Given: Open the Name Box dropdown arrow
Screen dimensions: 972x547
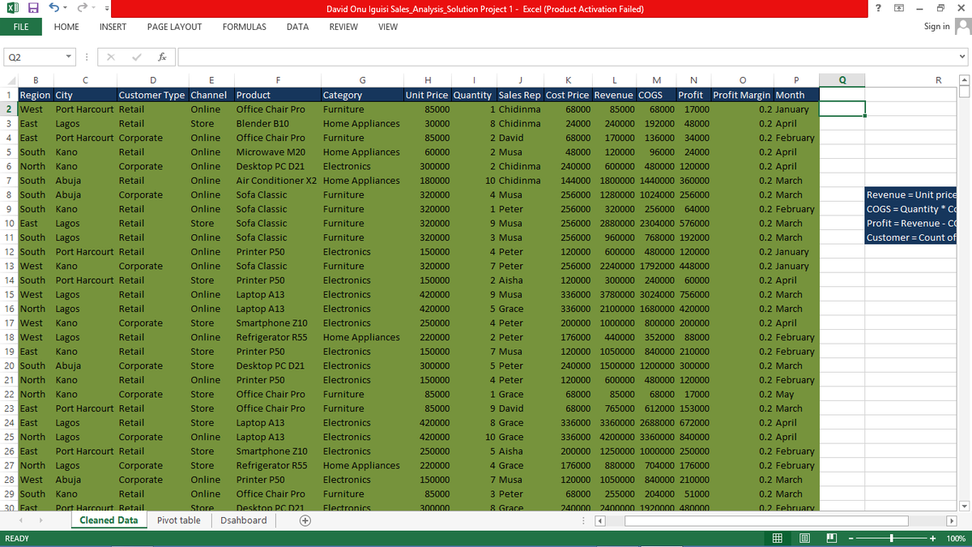Looking at the screenshot, I should pyautogui.click(x=66, y=57).
